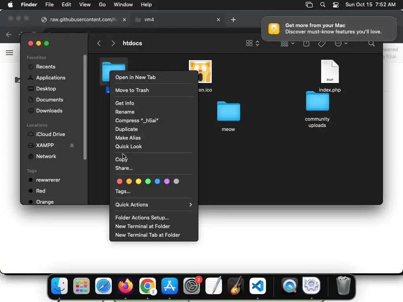Click the Stage Manager windows icon in menu bar
The image size is (403, 302).
point(309,5)
